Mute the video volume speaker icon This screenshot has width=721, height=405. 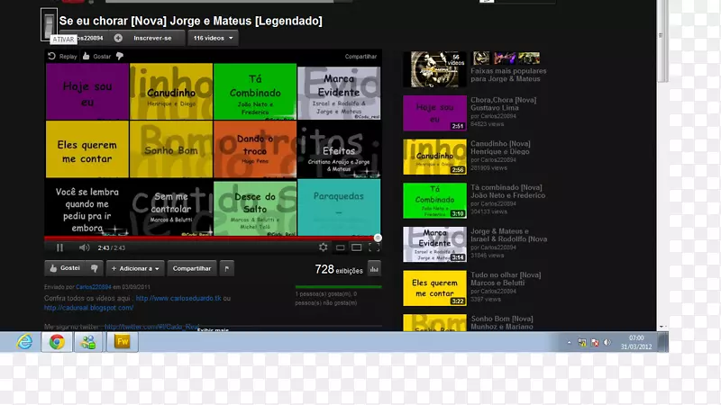coord(84,247)
